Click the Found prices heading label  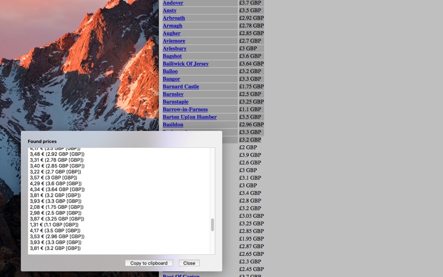pos(42,141)
